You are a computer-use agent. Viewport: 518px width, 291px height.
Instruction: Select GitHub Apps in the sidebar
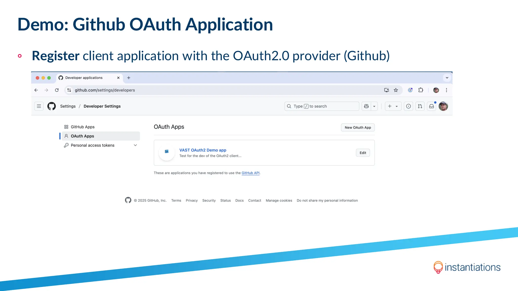101,127
